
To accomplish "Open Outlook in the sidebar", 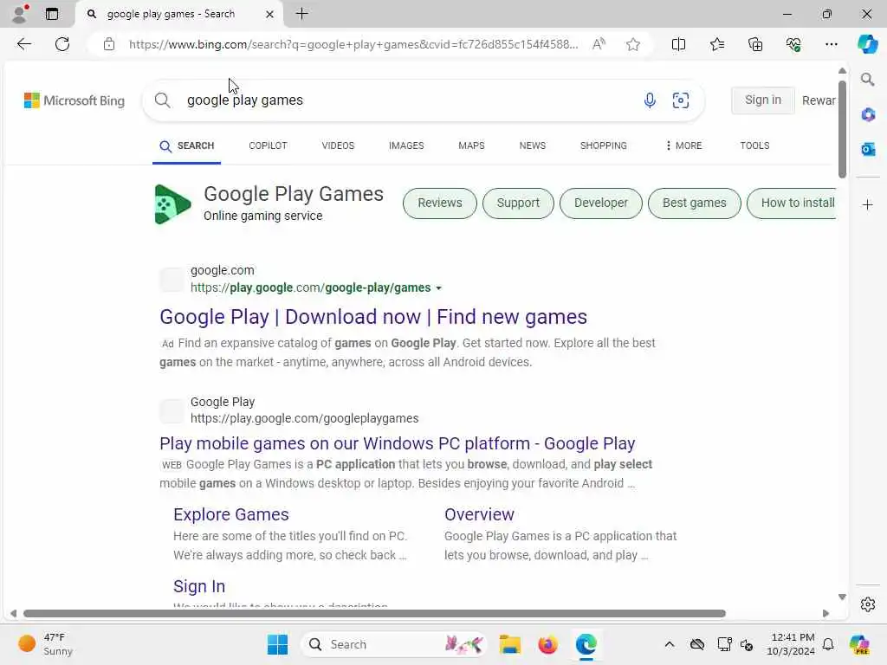I will click(867, 149).
